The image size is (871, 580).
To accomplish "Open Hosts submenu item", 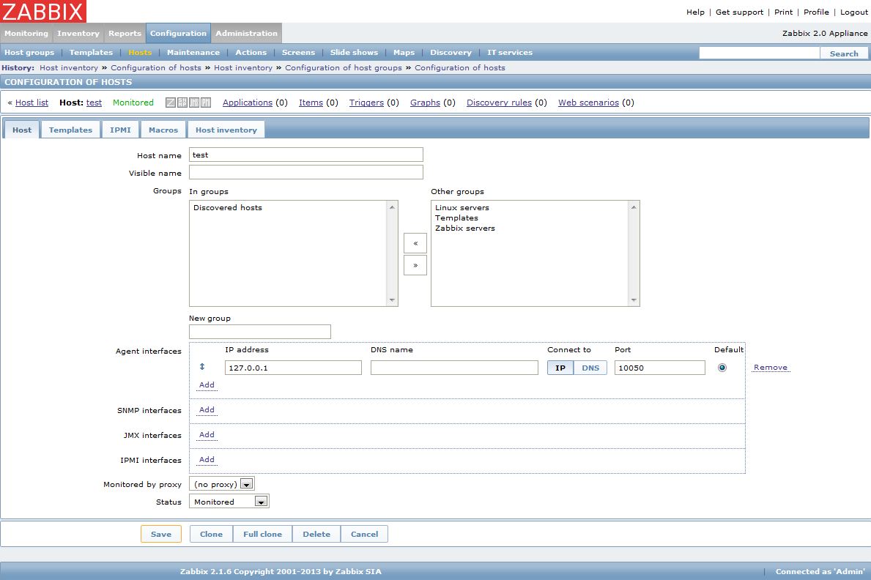I will (140, 52).
